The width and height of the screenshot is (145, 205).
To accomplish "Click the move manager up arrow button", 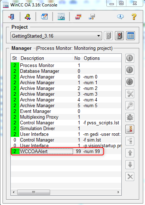I will (x=130, y=153).
